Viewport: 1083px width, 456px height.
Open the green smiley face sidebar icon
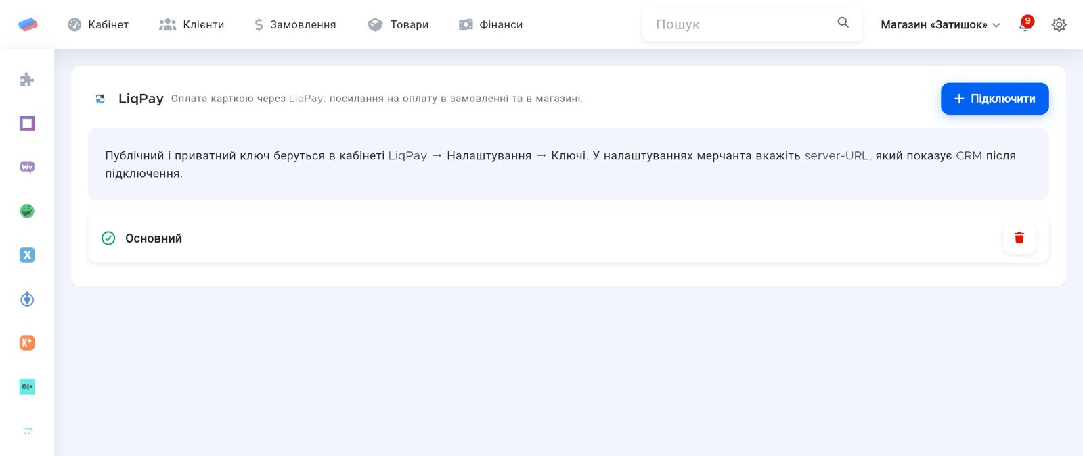tap(27, 211)
